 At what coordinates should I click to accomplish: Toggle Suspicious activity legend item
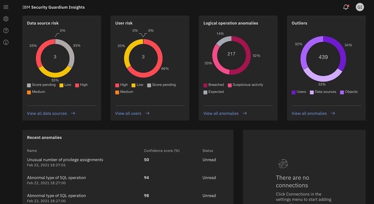tap(230, 85)
